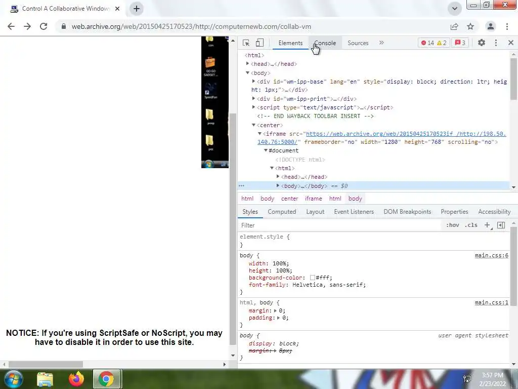Open DevTools three-dot customize menu
The width and height of the screenshot is (518, 389).
pos(496,43)
